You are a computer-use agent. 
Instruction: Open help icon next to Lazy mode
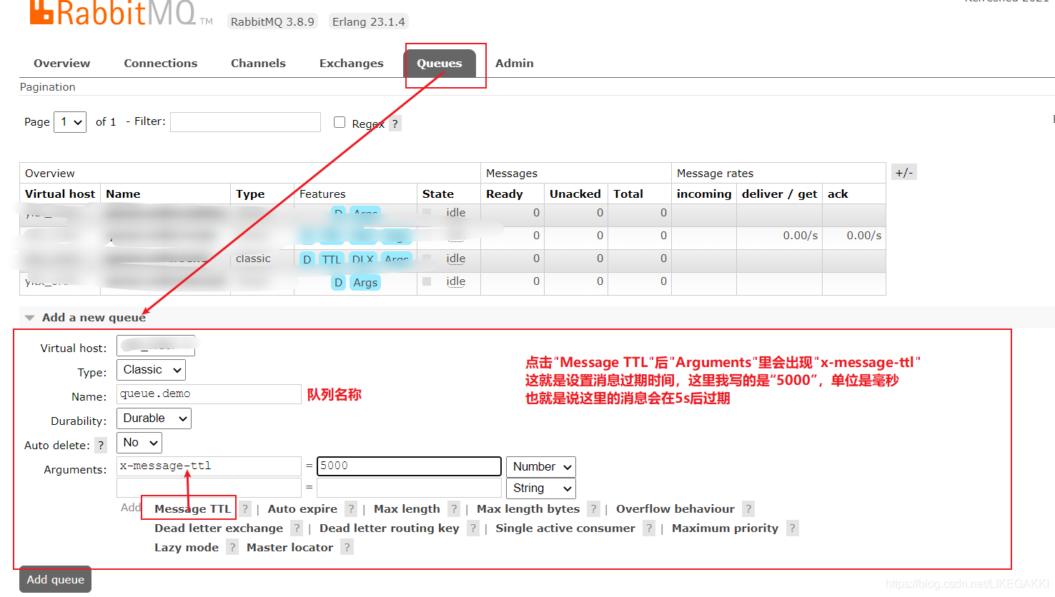point(232,547)
